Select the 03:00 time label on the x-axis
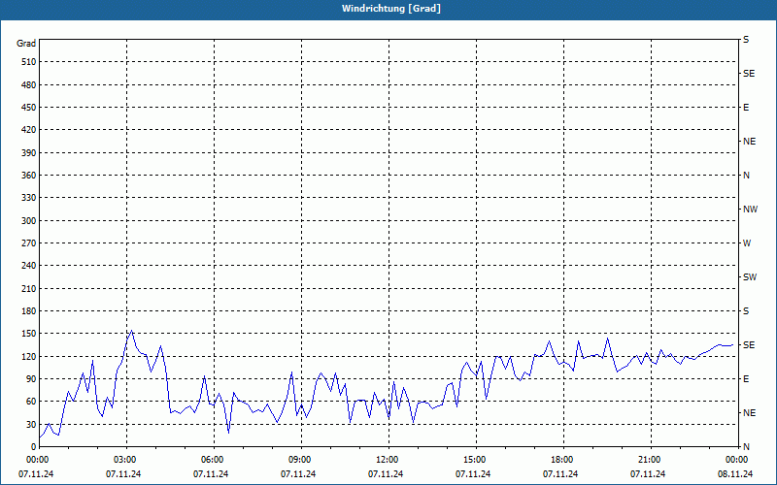Image resolution: width=777 pixels, height=485 pixels. (125, 460)
